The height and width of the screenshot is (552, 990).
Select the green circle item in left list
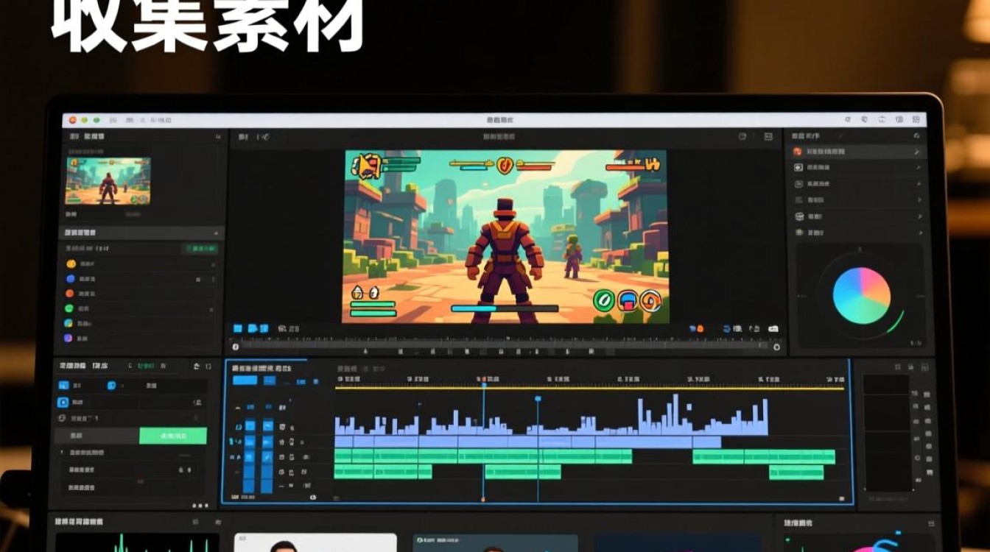click(x=70, y=308)
